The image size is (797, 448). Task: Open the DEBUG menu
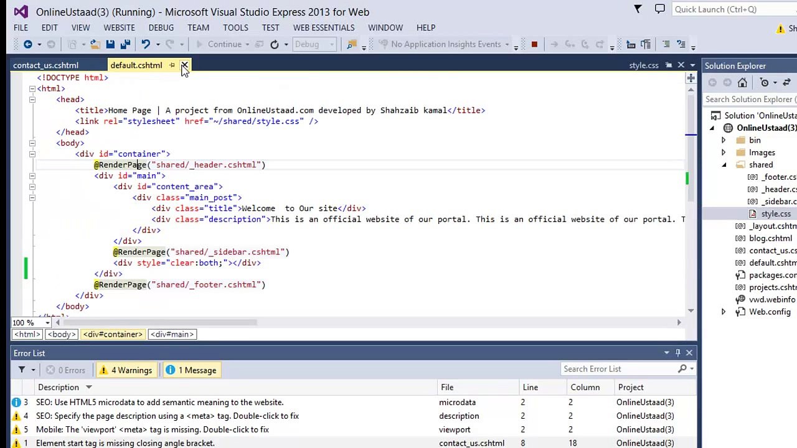[161, 27]
